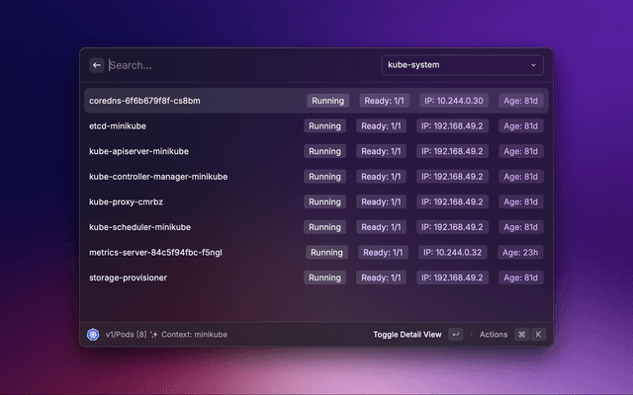Choose kube-apiserver-minikube from the list
The height and width of the screenshot is (395, 633).
click(x=139, y=151)
